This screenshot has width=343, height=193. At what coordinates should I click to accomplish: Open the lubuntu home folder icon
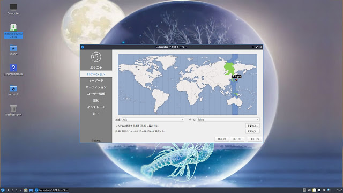pyautogui.click(x=13, y=50)
